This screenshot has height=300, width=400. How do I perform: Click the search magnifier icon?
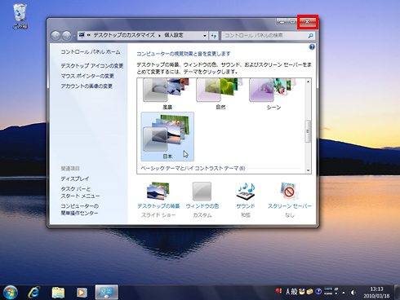(x=310, y=35)
